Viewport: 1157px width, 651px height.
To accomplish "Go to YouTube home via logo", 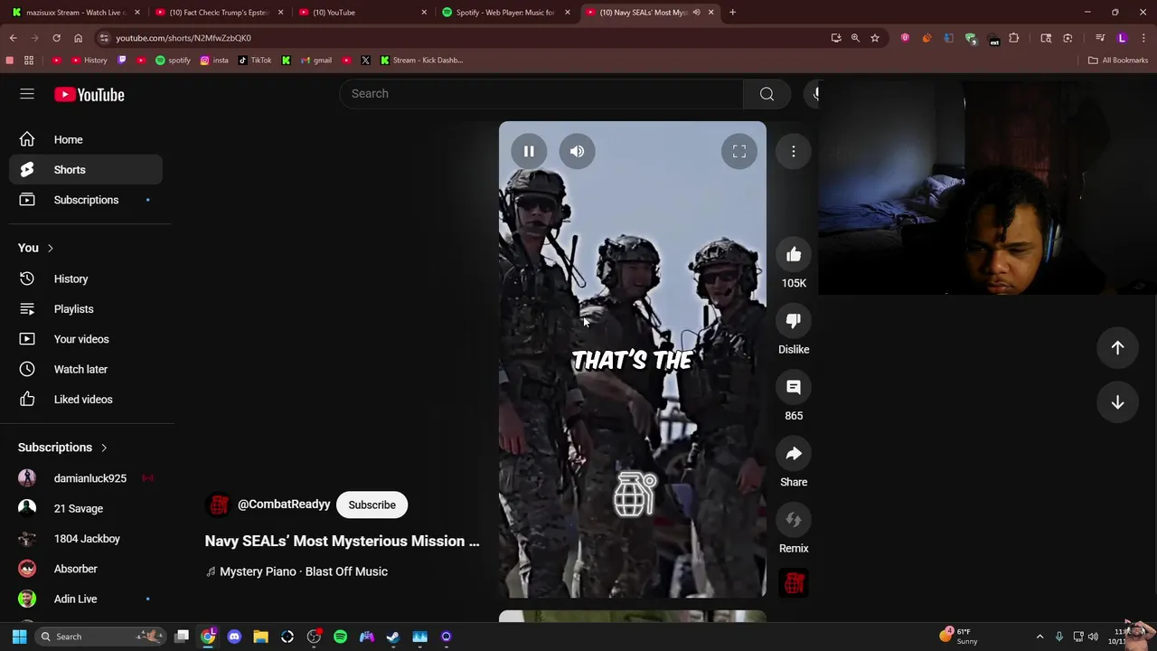I will point(89,94).
